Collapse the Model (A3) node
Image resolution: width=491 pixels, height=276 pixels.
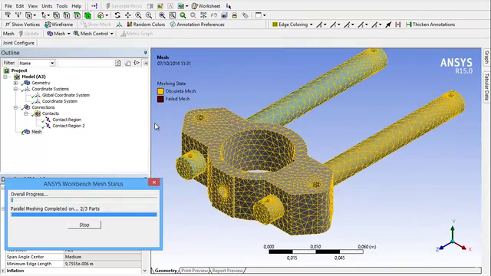pos(5,77)
